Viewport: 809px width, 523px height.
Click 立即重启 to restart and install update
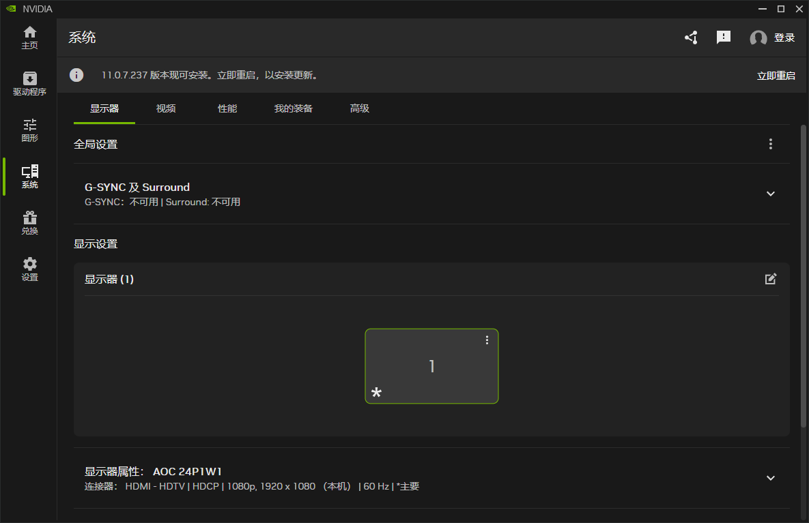pos(776,75)
